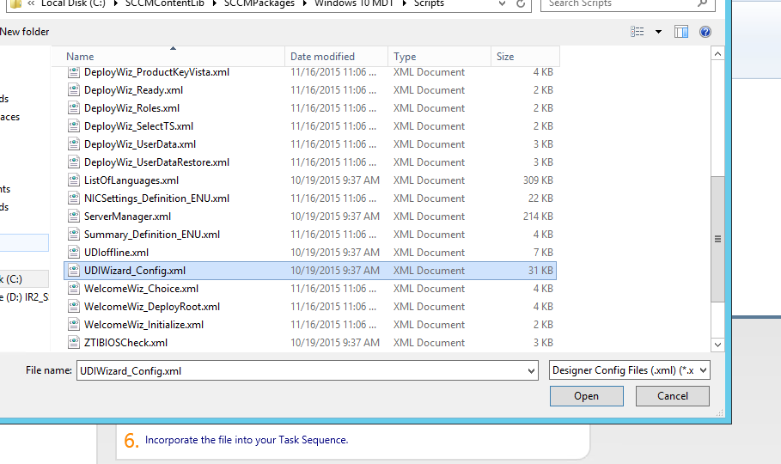Click into the File name input field
Viewport: 781px width, 464px height.
point(302,371)
